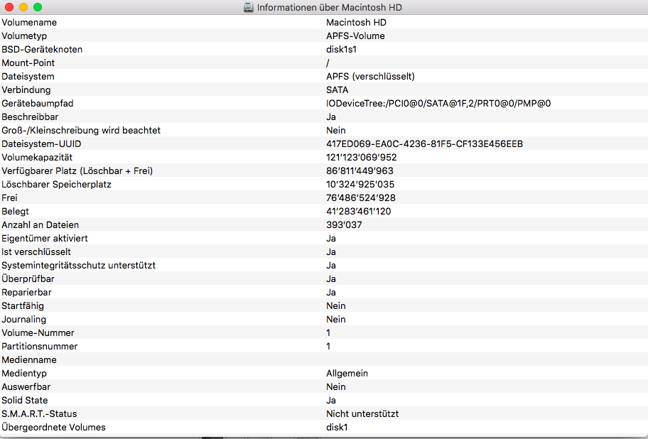Viewport: 648px width, 439px height.
Task: Click the 'Ist verschlüsselt' row label
Action: click(x=36, y=252)
